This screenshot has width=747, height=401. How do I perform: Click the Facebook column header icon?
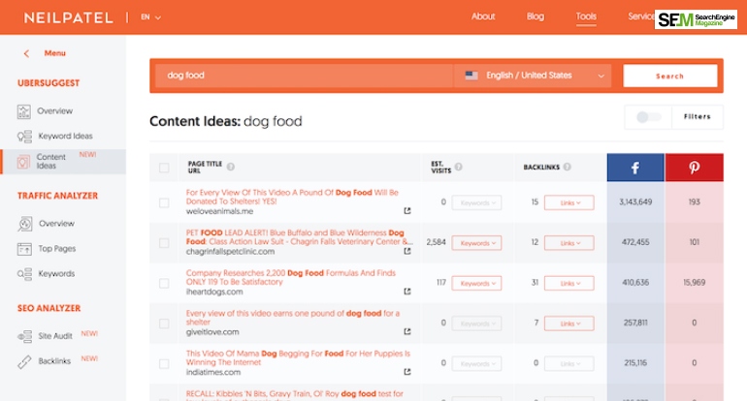click(x=635, y=168)
